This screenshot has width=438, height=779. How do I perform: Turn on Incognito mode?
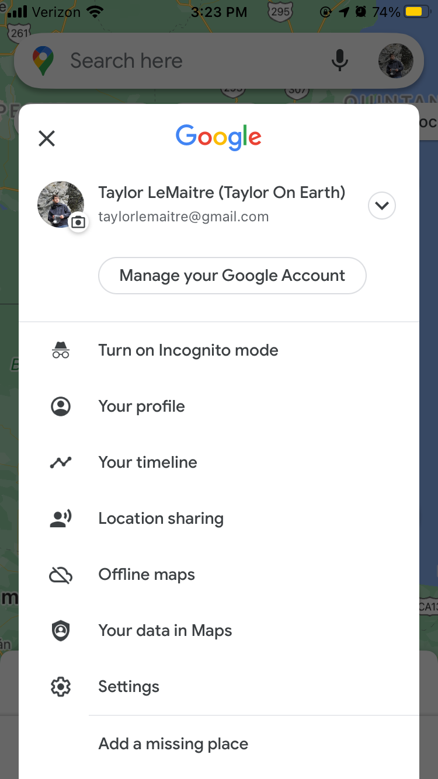188,350
